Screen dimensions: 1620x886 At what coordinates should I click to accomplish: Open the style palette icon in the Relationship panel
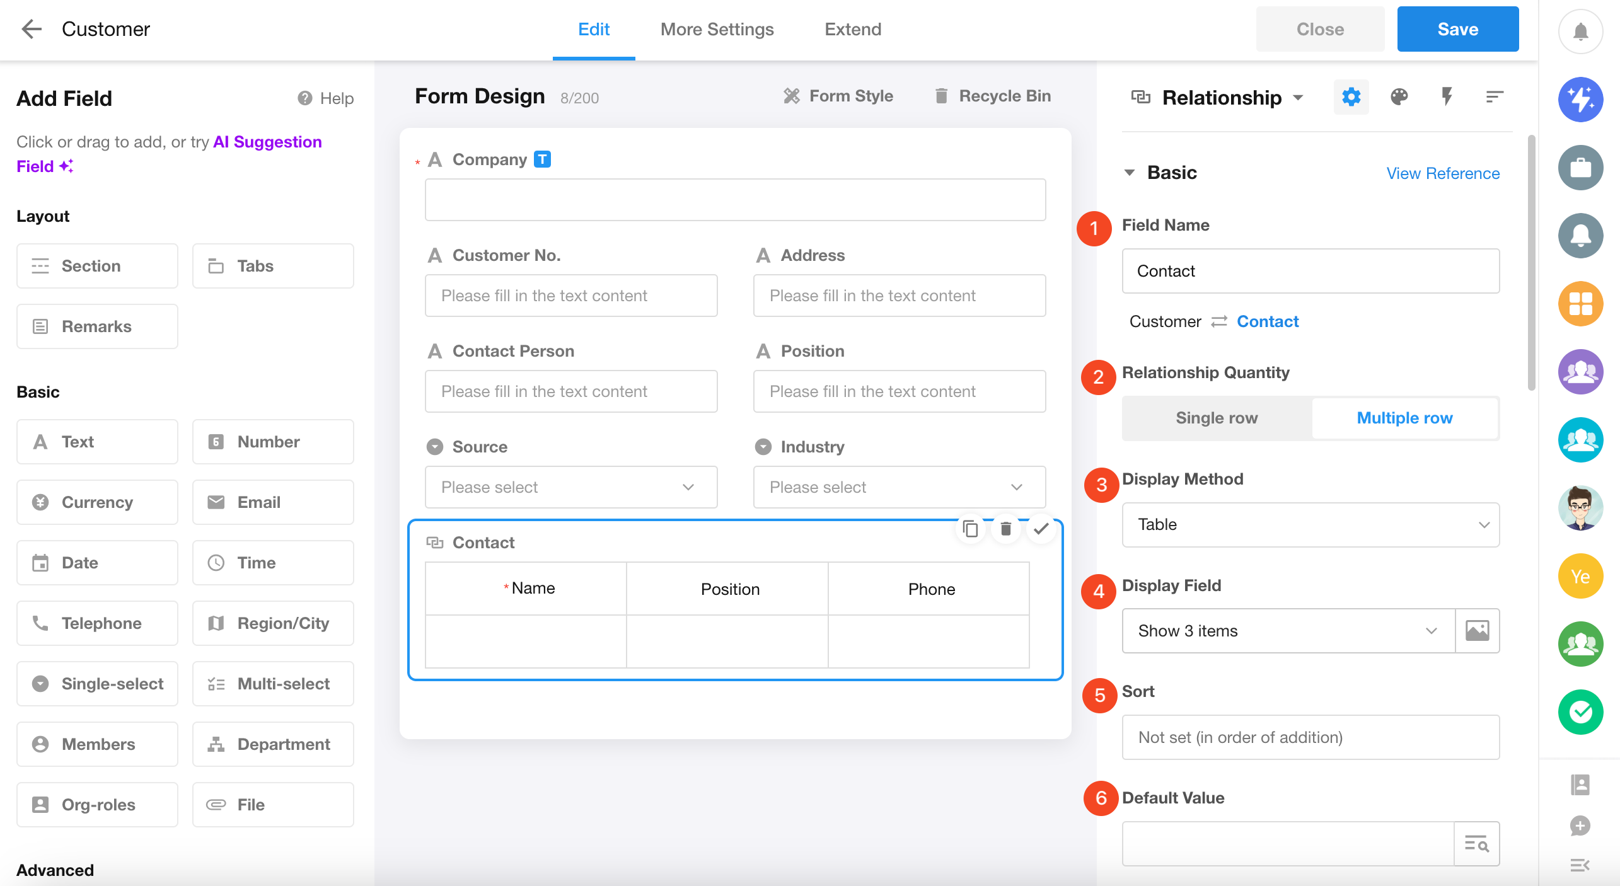click(x=1399, y=96)
